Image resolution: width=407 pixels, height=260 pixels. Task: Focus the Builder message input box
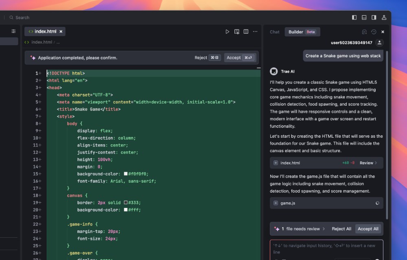click(326, 248)
